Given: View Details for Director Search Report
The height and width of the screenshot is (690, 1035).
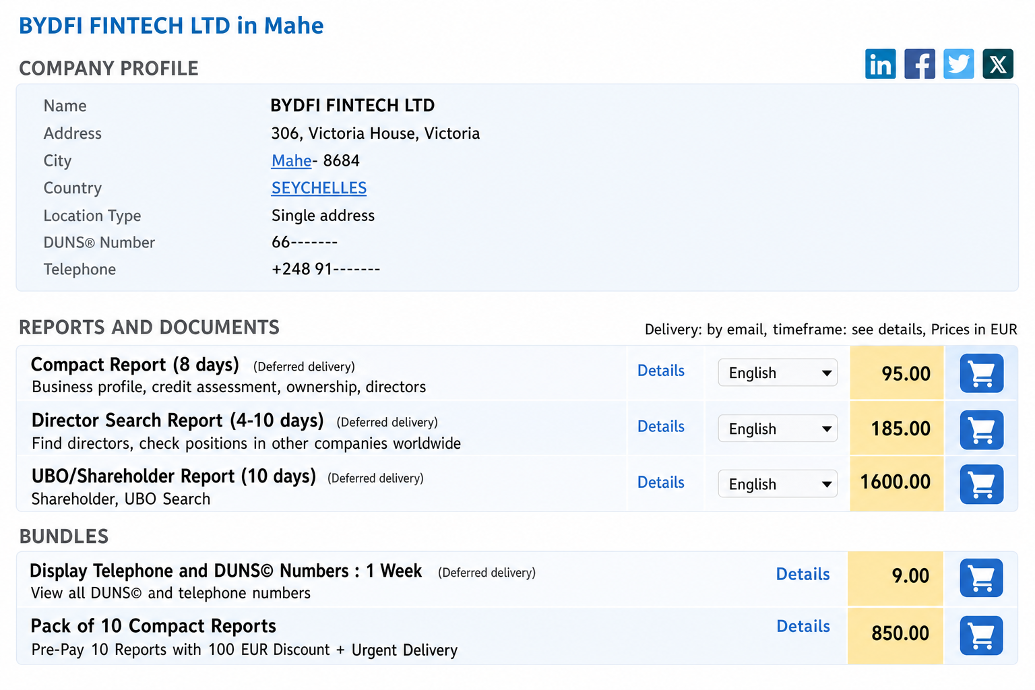Looking at the screenshot, I should click(661, 427).
